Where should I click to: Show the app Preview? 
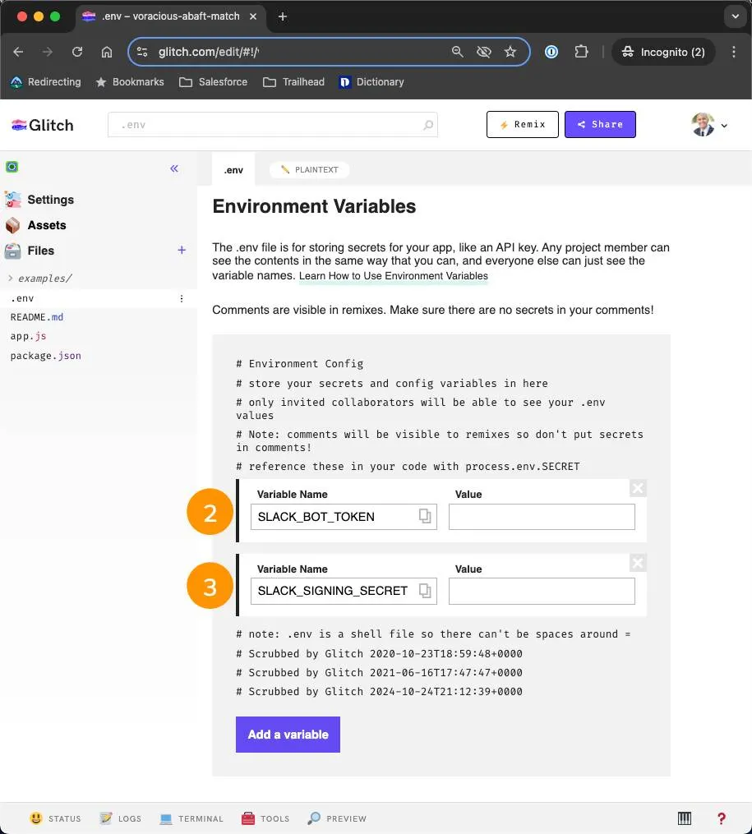336,818
